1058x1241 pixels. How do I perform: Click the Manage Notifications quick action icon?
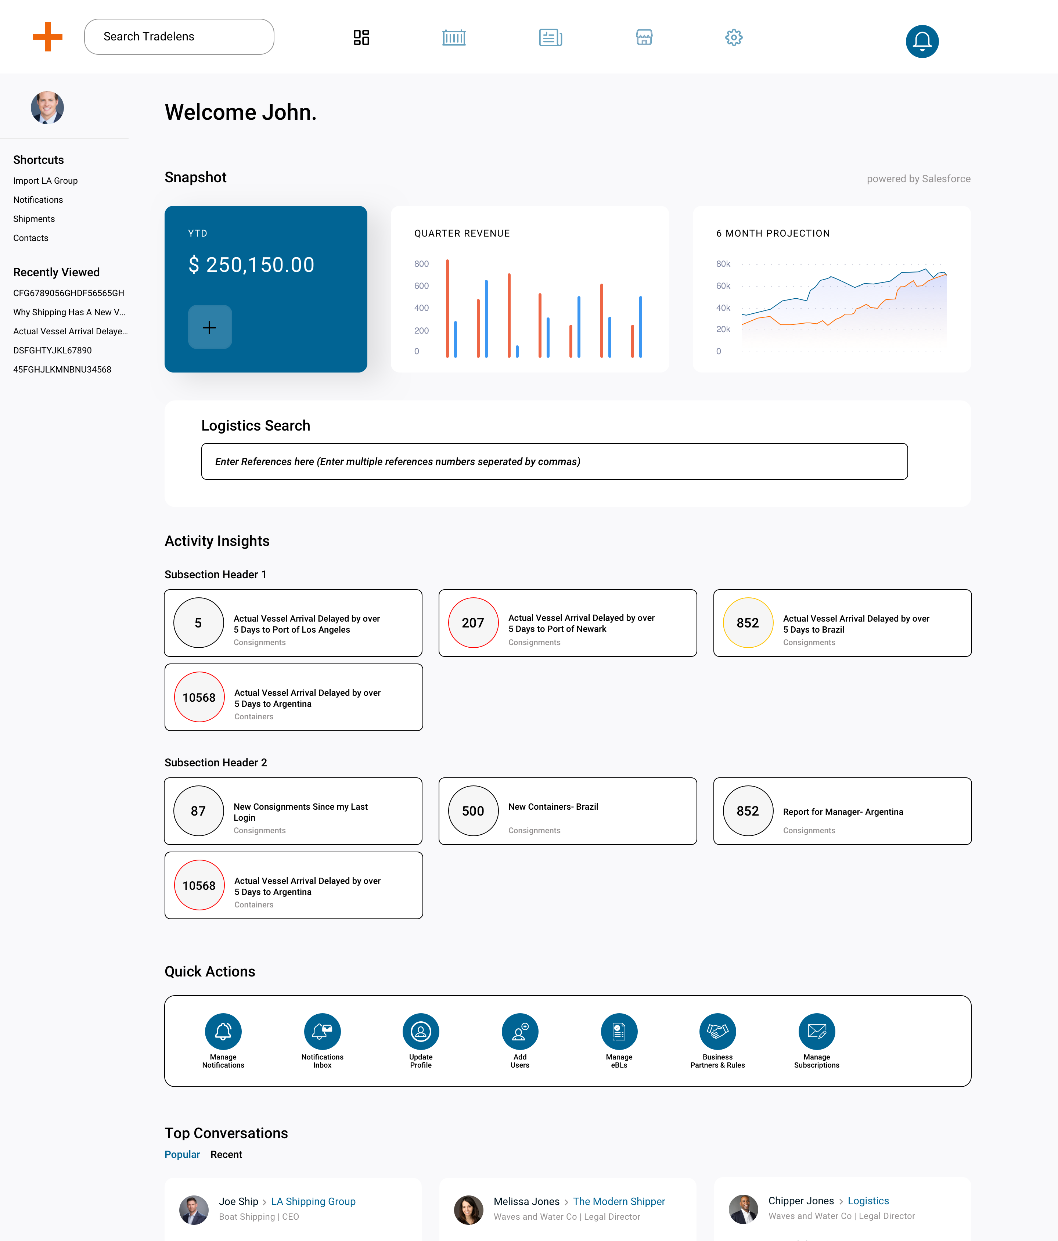coord(223,1031)
